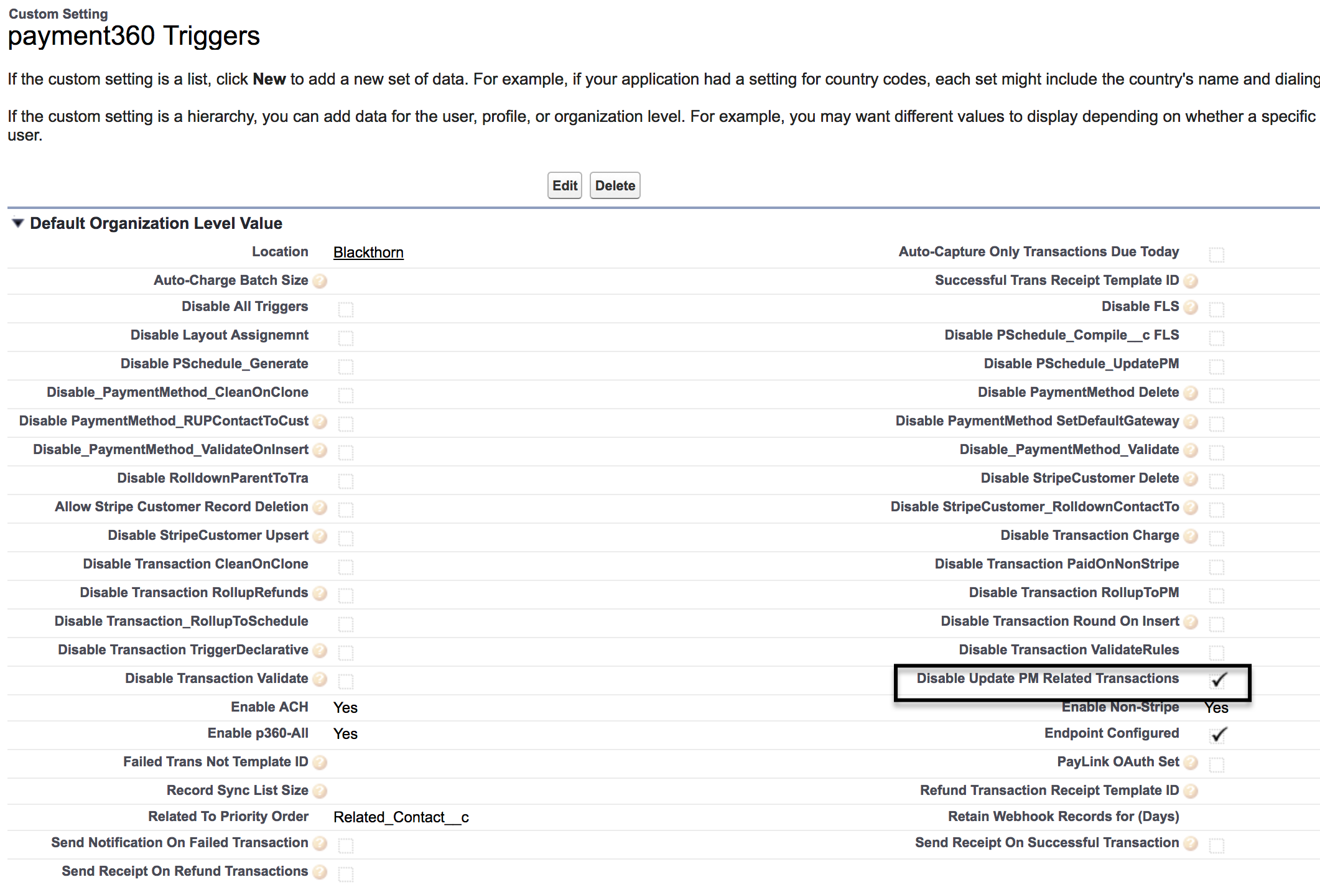This screenshot has height=887, width=1320.
Task: Toggle the Disable Transaction CleanOnClone checkbox
Action: 346,567
